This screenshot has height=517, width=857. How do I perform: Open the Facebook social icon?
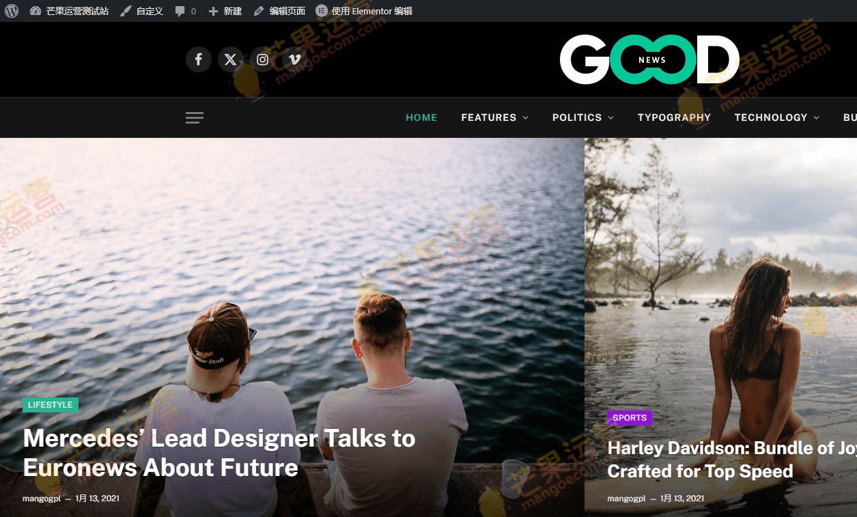point(199,59)
